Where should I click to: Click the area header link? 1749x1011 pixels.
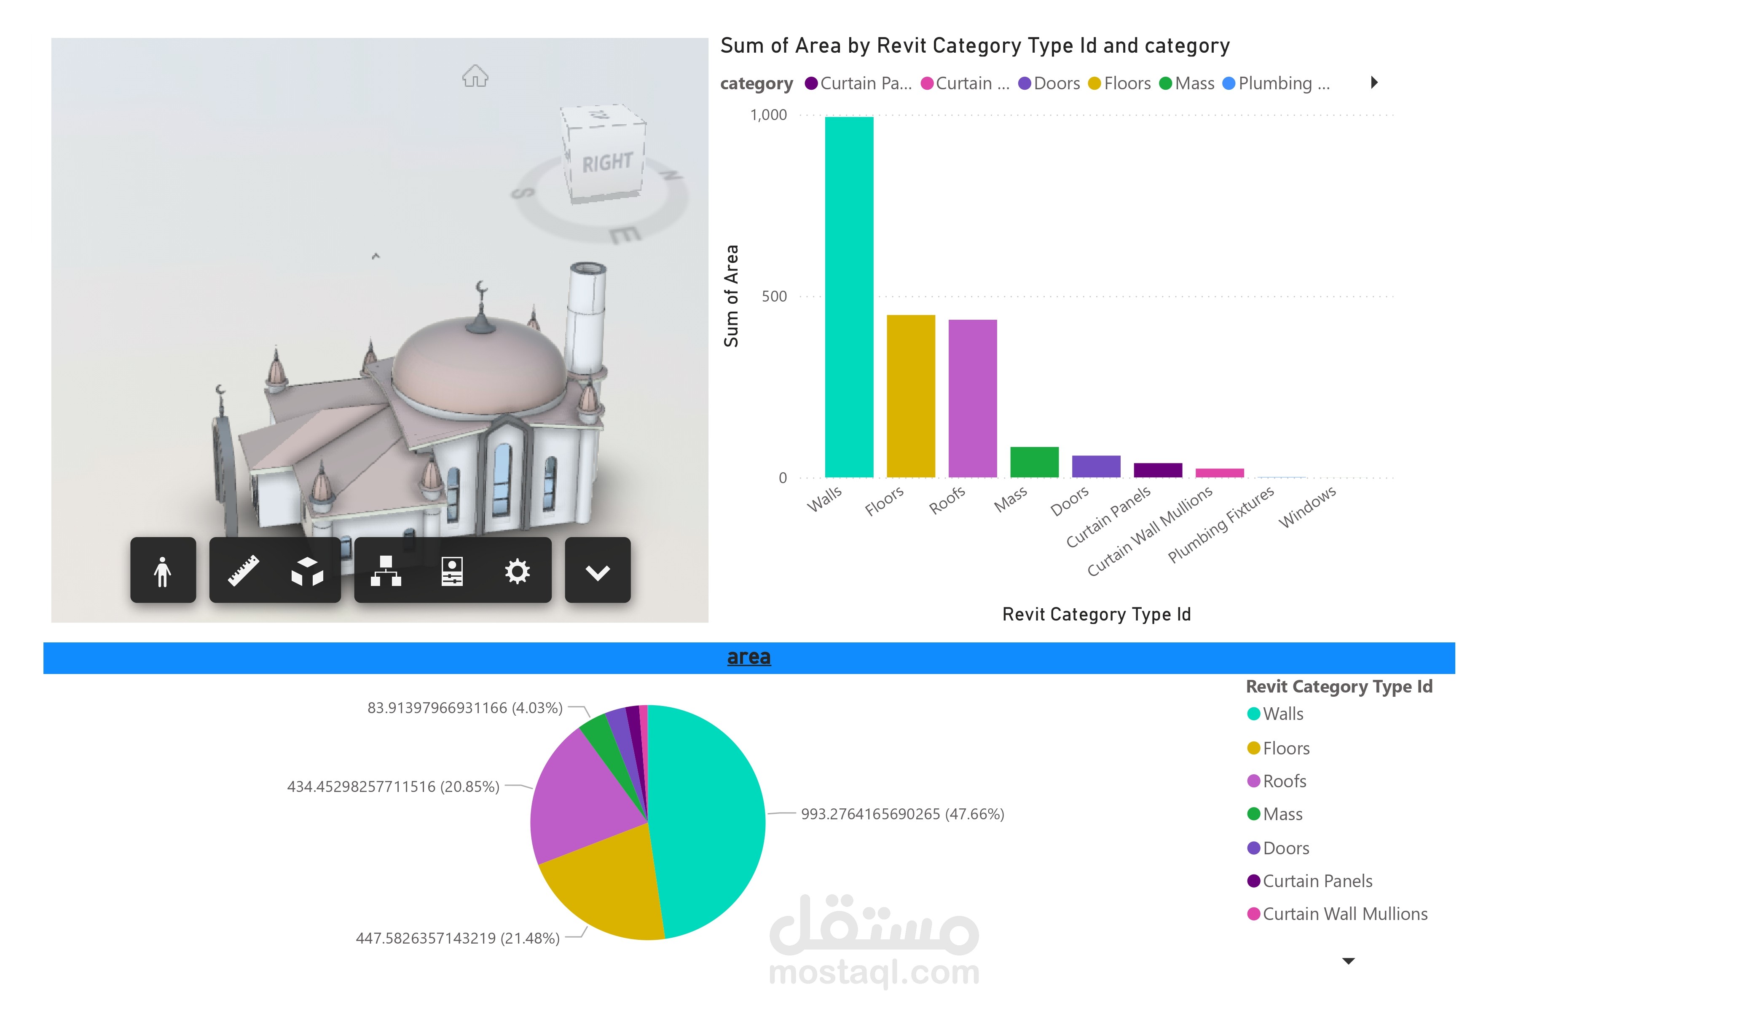pyautogui.click(x=748, y=656)
